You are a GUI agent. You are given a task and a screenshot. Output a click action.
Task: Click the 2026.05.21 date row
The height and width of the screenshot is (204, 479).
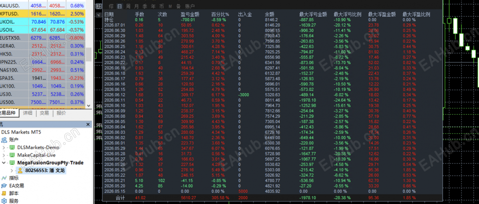[115, 180]
